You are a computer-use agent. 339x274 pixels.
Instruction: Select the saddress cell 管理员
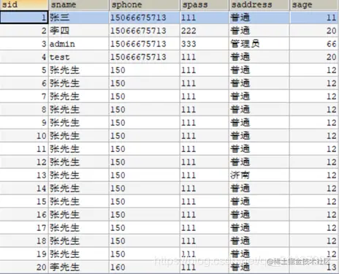[259, 44]
